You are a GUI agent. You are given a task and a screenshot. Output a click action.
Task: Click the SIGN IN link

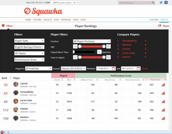[x=164, y=20]
